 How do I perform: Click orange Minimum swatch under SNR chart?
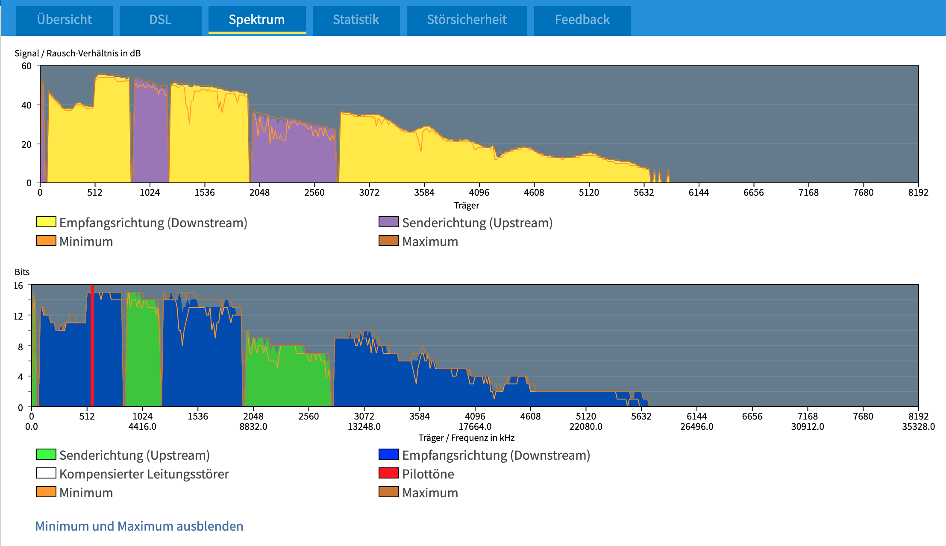point(46,241)
